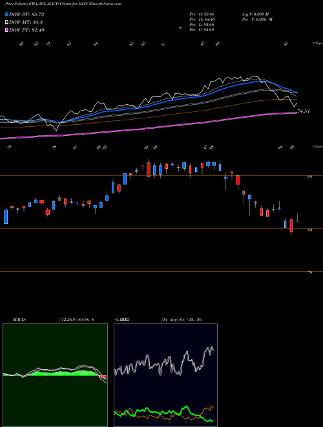Click the (14 day) ADX parameters text
The height and width of the screenshot is (427, 323).
click(182, 320)
